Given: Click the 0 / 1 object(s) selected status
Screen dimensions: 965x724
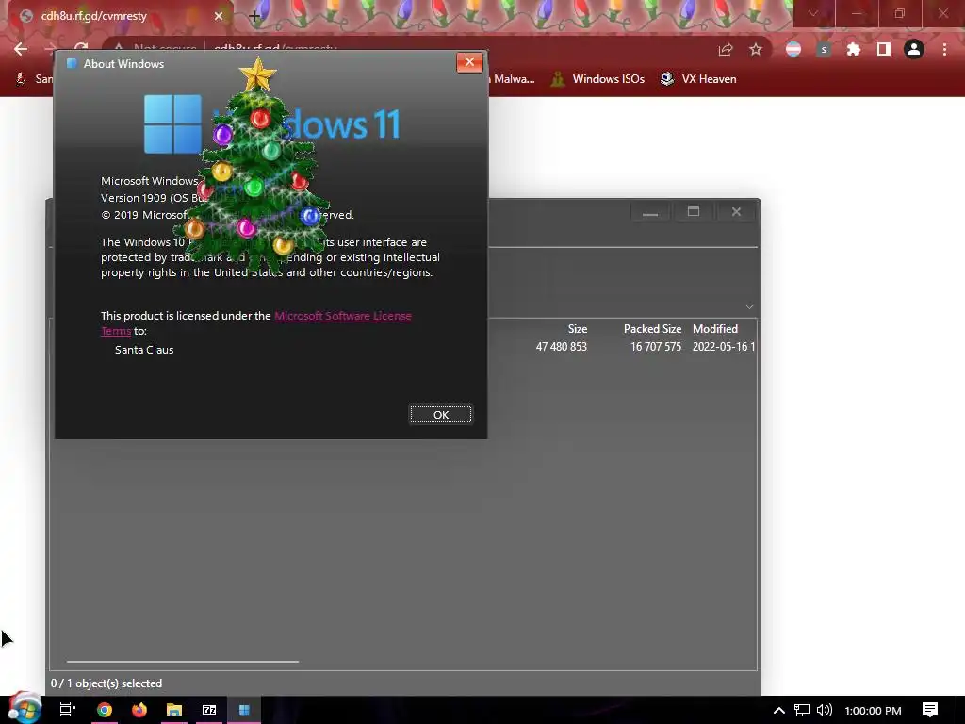Looking at the screenshot, I should tap(106, 683).
